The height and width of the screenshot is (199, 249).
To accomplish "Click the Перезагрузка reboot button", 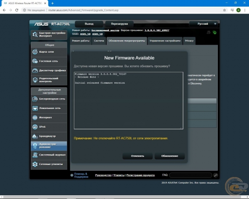I will [119, 24].
